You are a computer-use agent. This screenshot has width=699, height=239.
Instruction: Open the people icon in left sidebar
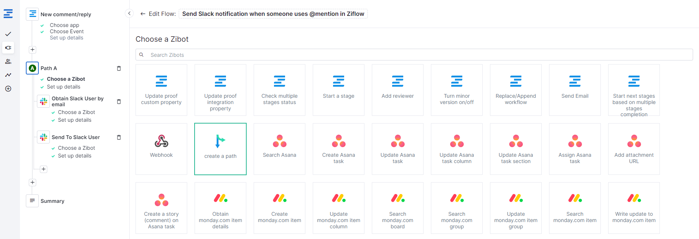click(x=8, y=61)
